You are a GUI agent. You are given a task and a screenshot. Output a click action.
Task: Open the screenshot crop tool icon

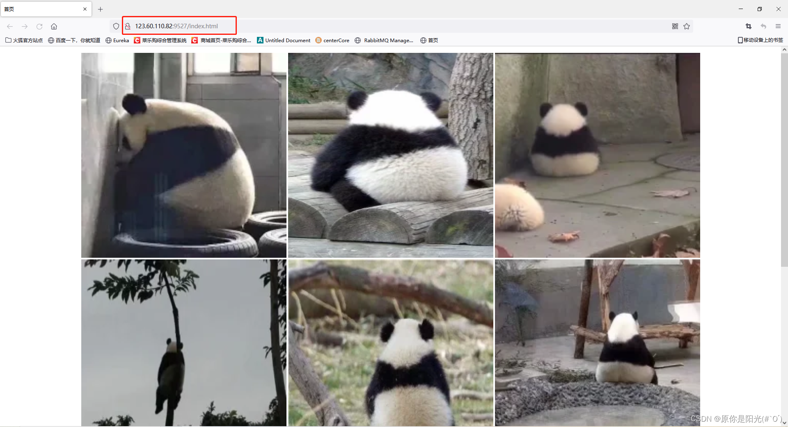(x=749, y=26)
